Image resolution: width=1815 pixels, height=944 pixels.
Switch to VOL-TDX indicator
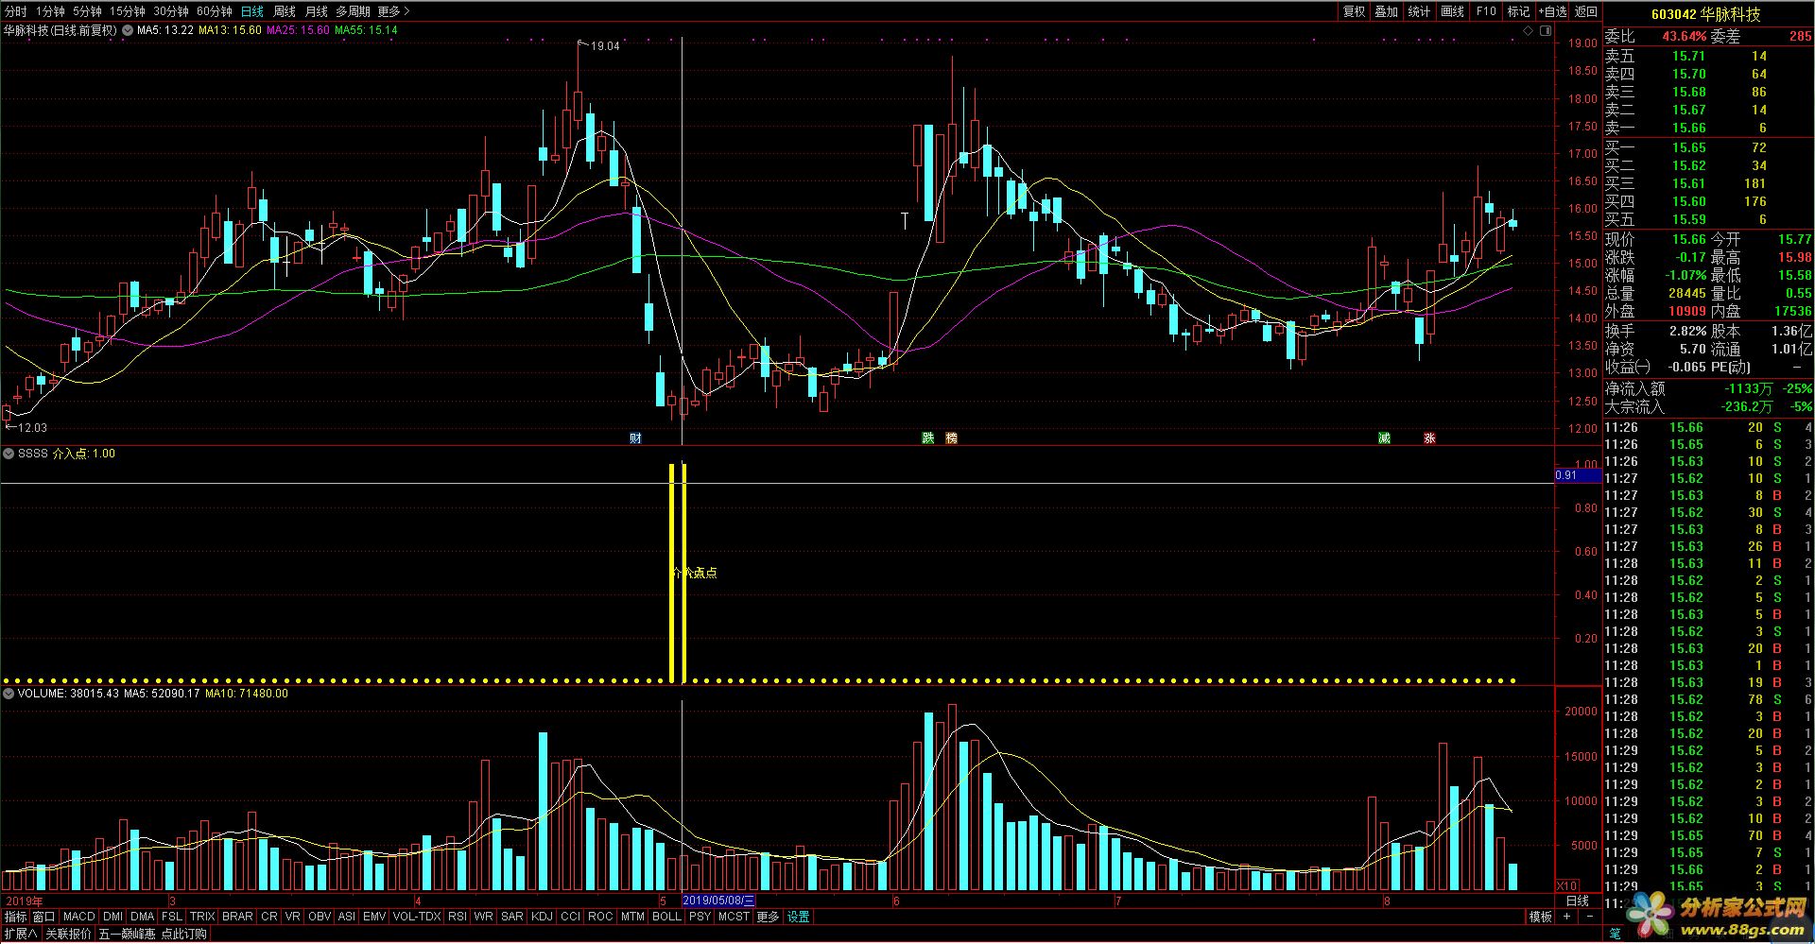click(417, 917)
